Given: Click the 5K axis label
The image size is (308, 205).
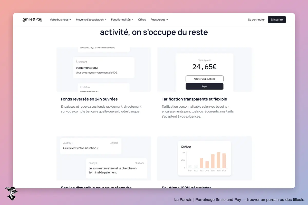Looking at the screenshot, I should tap(184, 152).
